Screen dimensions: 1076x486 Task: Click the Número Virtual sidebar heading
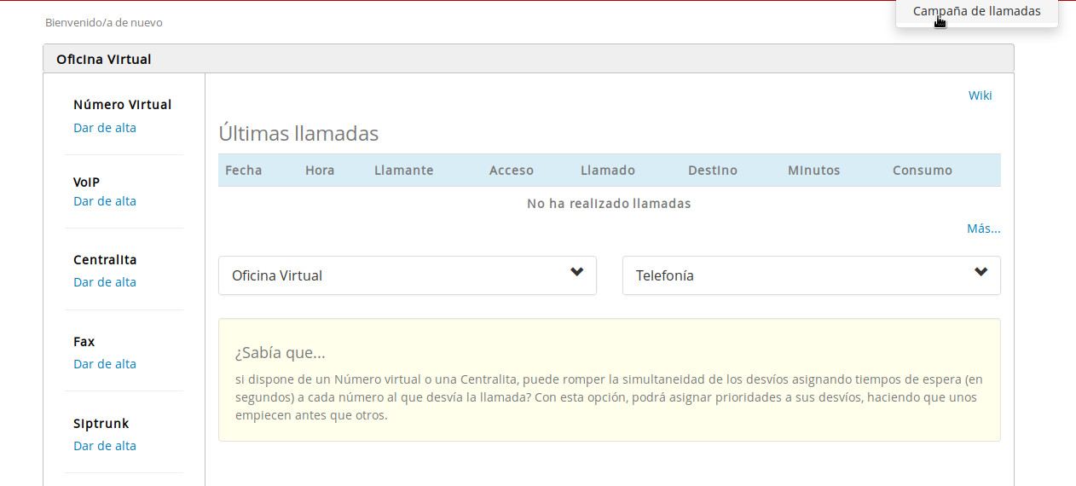[x=122, y=105]
